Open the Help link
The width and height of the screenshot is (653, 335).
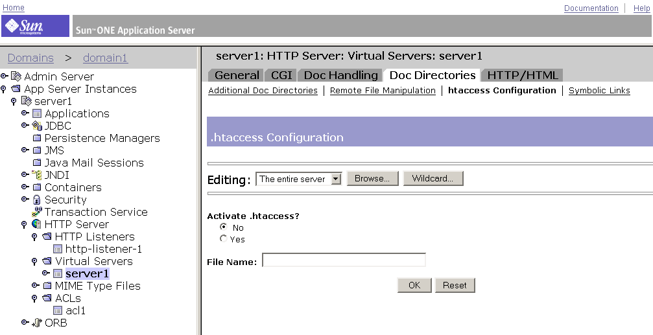point(641,8)
